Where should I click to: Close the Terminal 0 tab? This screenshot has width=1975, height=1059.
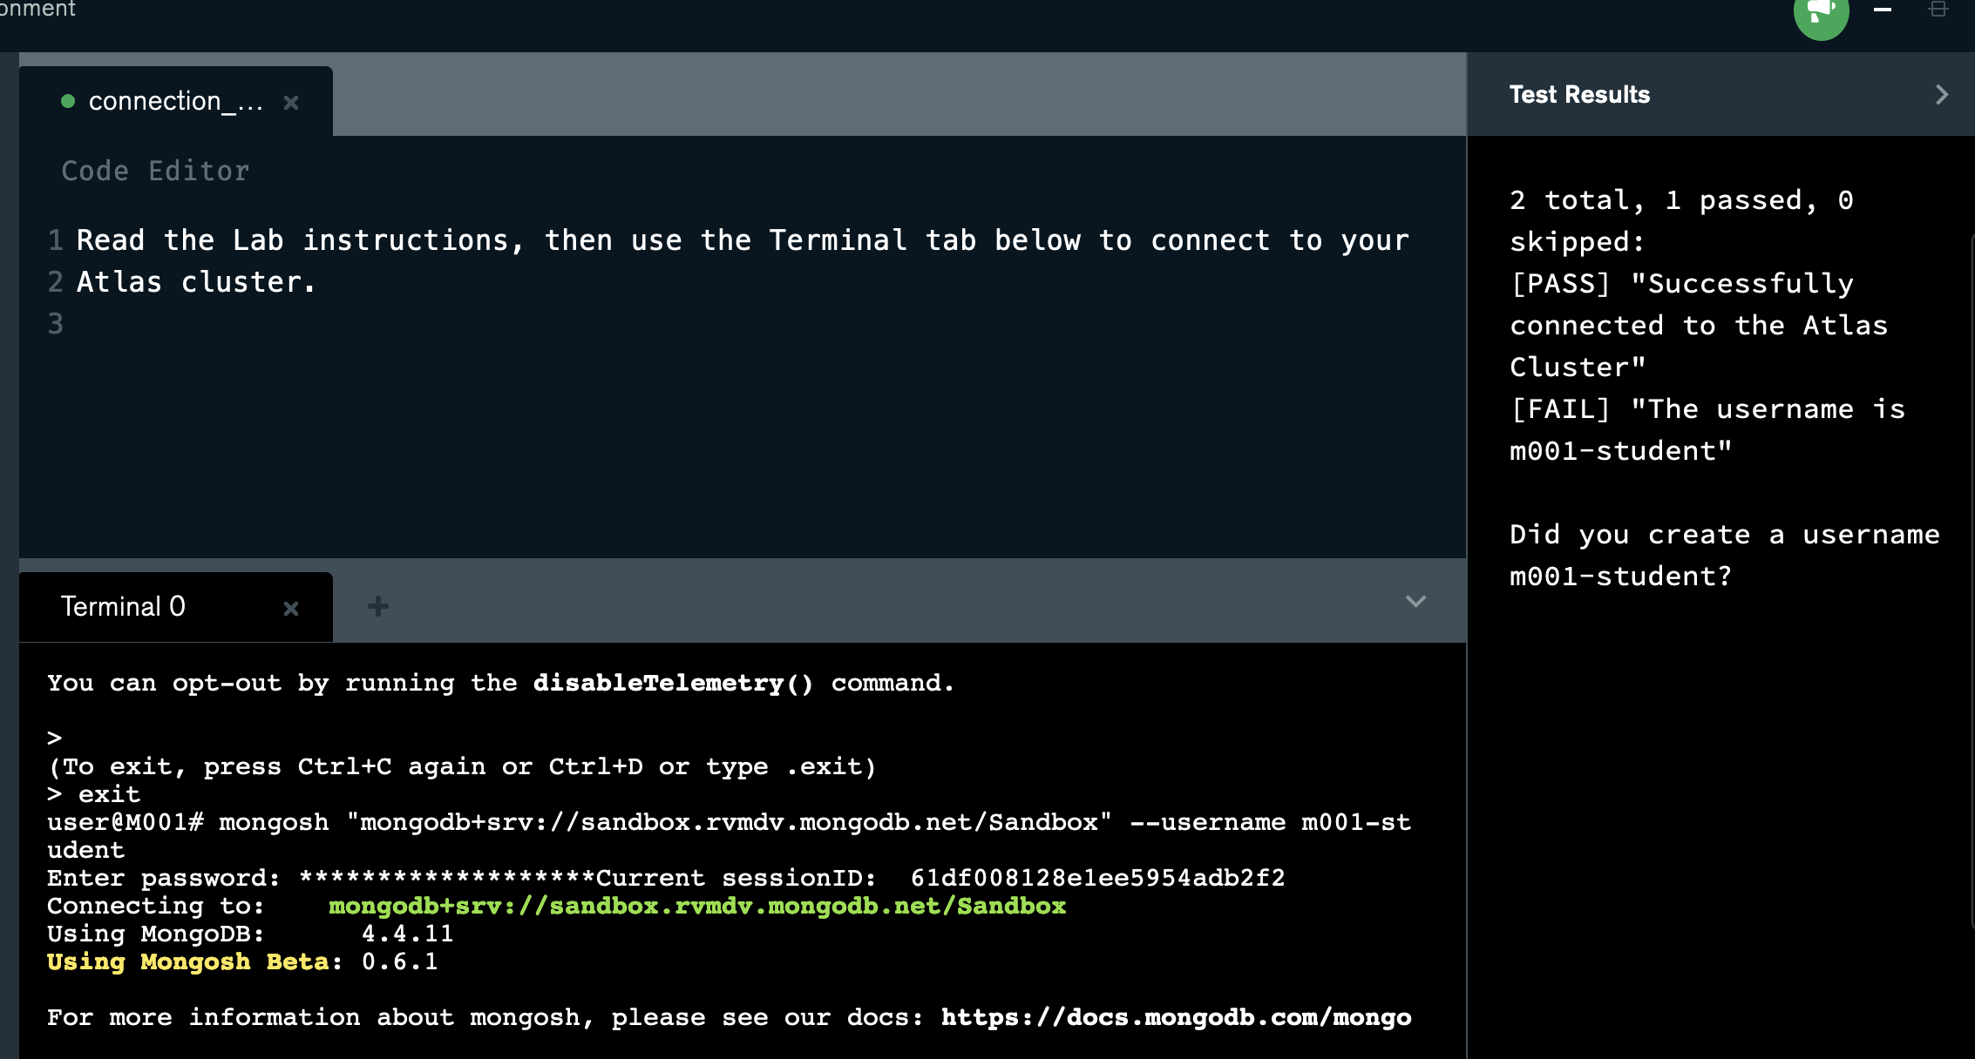tap(291, 608)
